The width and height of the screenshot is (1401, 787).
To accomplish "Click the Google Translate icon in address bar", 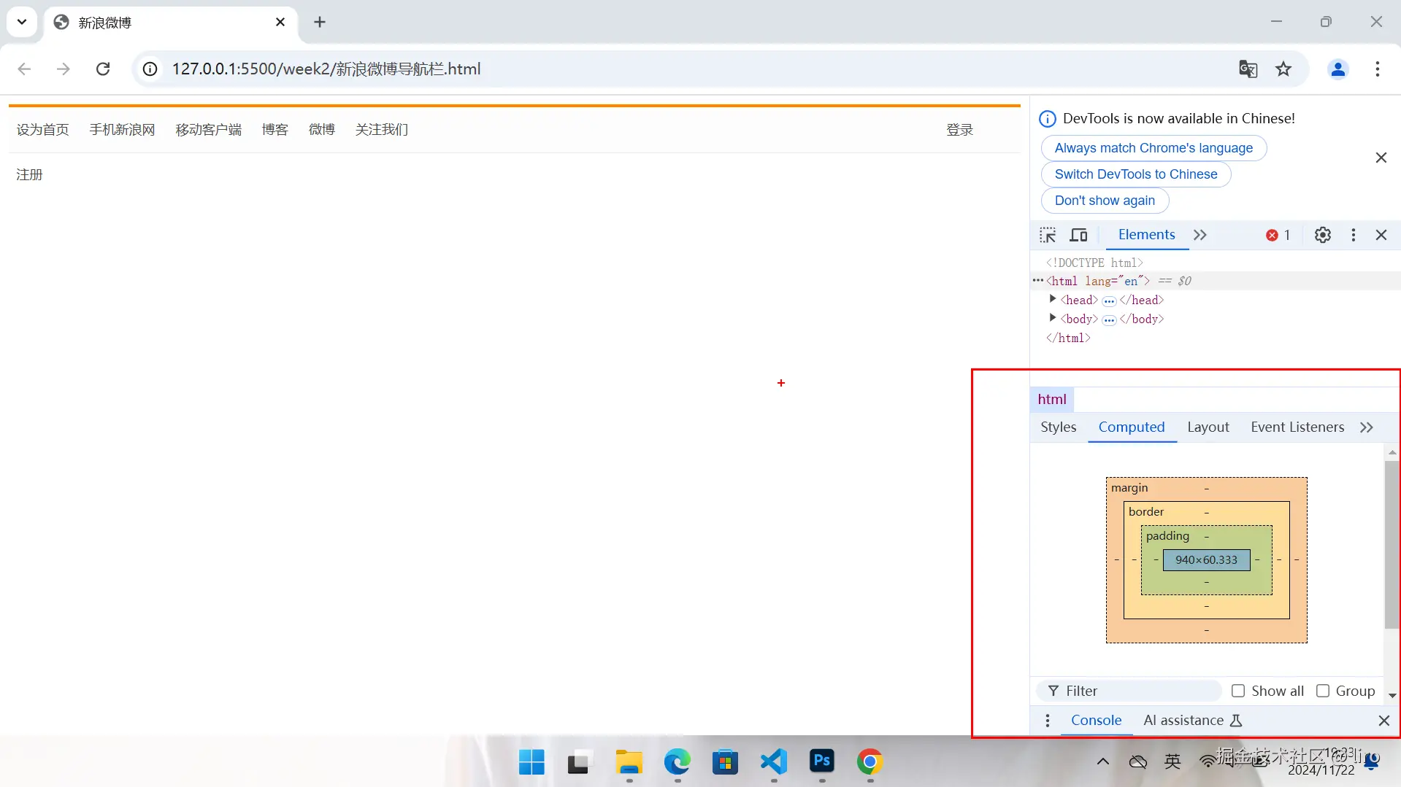I will pyautogui.click(x=1248, y=69).
